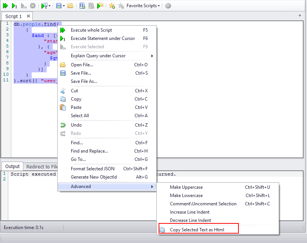Click the new script document icon
The height and width of the screenshot is (243, 307).
tap(82, 6)
